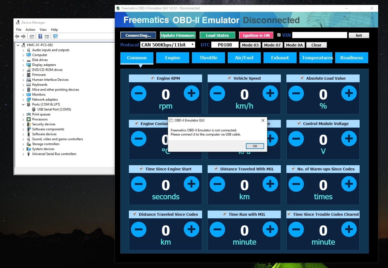
Task: Decrease Time Since Trouble Codes Cleared minus
Action: 296,229
